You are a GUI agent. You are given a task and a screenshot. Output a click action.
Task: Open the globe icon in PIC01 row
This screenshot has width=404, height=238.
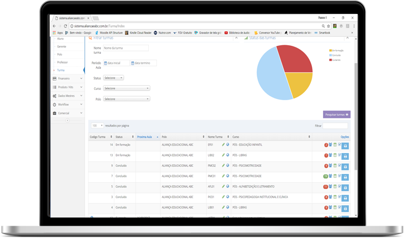[x=228, y=197]
